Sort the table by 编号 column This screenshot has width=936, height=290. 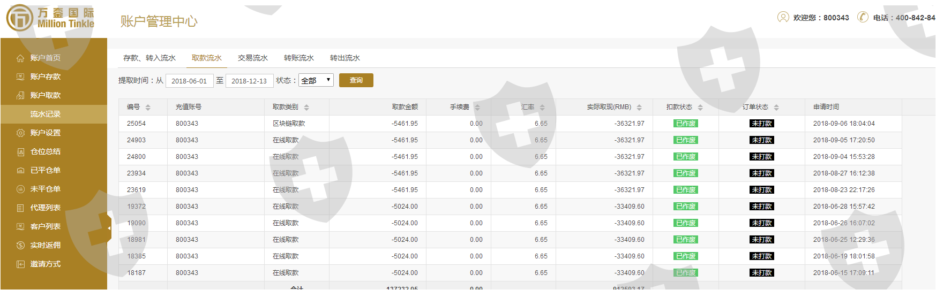(148, 108)
